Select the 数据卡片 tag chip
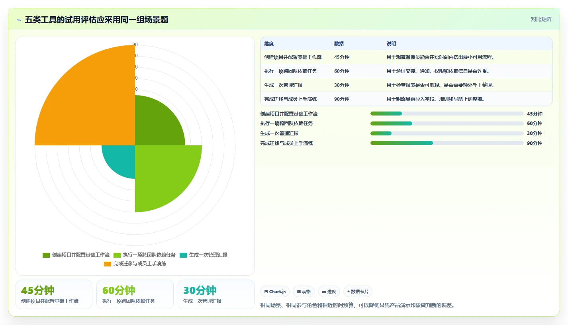 coord(358,292)
